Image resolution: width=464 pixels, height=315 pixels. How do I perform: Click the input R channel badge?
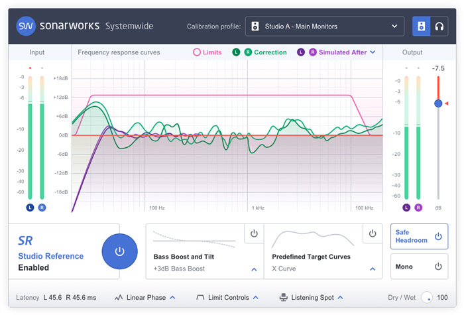(x=42, y=208)
